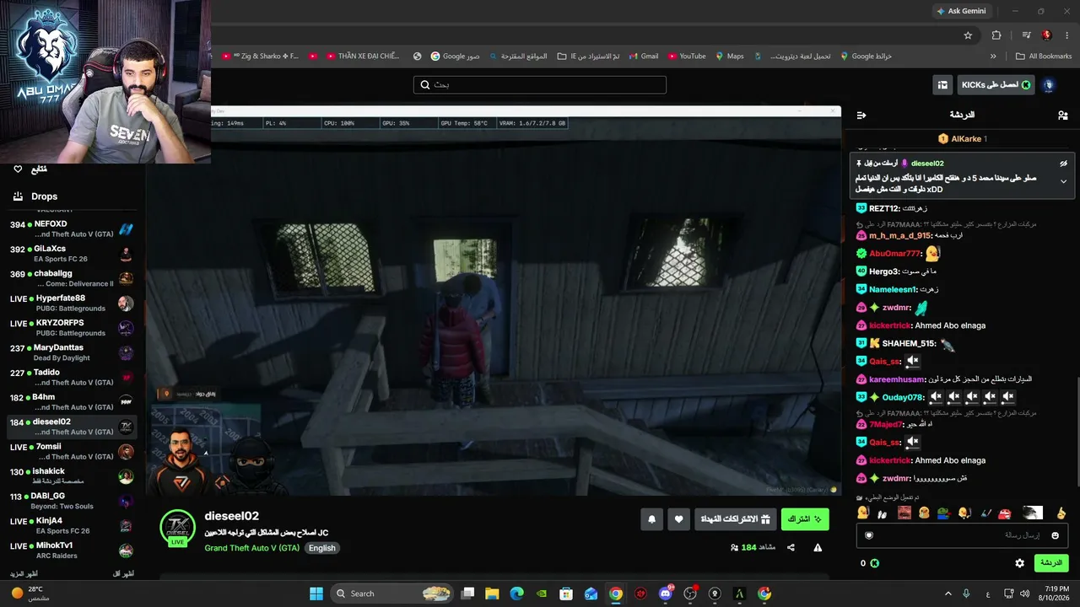
Task: Insert the pointing finger quick emote
Action: pyautogui.click(x=1061, y=513)
